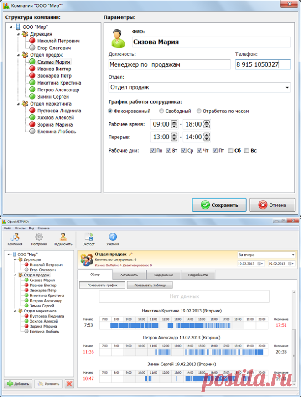
Task: Enable the Вс working day
Action: [247, 150]
